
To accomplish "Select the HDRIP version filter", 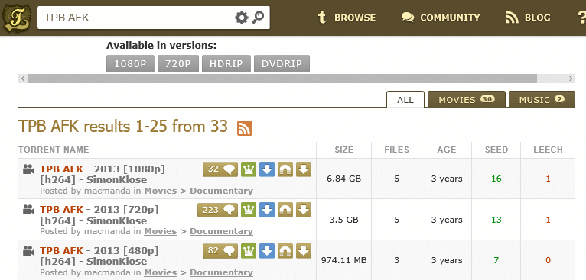I will pyautogui.click(x=226, y=64).
